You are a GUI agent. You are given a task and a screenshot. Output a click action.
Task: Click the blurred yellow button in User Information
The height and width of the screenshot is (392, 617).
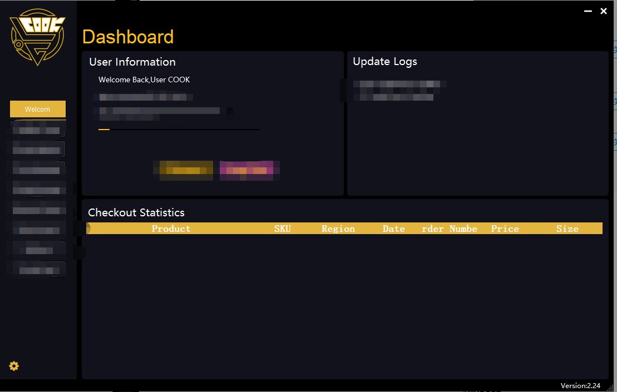(x=186, y=171)
